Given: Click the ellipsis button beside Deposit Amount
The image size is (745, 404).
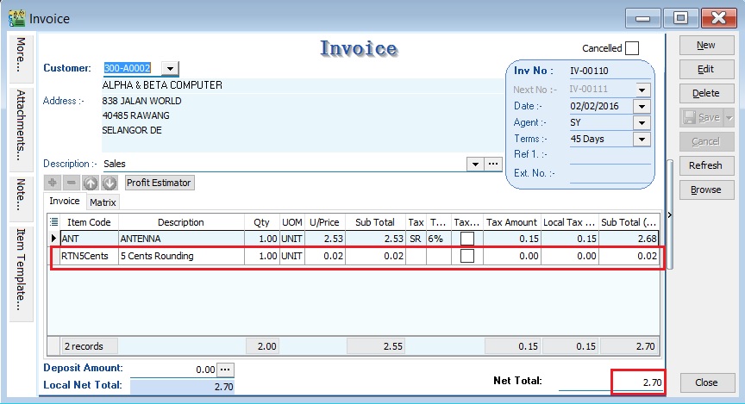Looking at the screenshot, I should pyautogui.click(x=225, y=369).
